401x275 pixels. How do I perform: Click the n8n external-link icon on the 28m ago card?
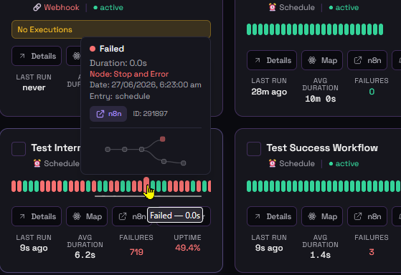click(x=358, y=60)
